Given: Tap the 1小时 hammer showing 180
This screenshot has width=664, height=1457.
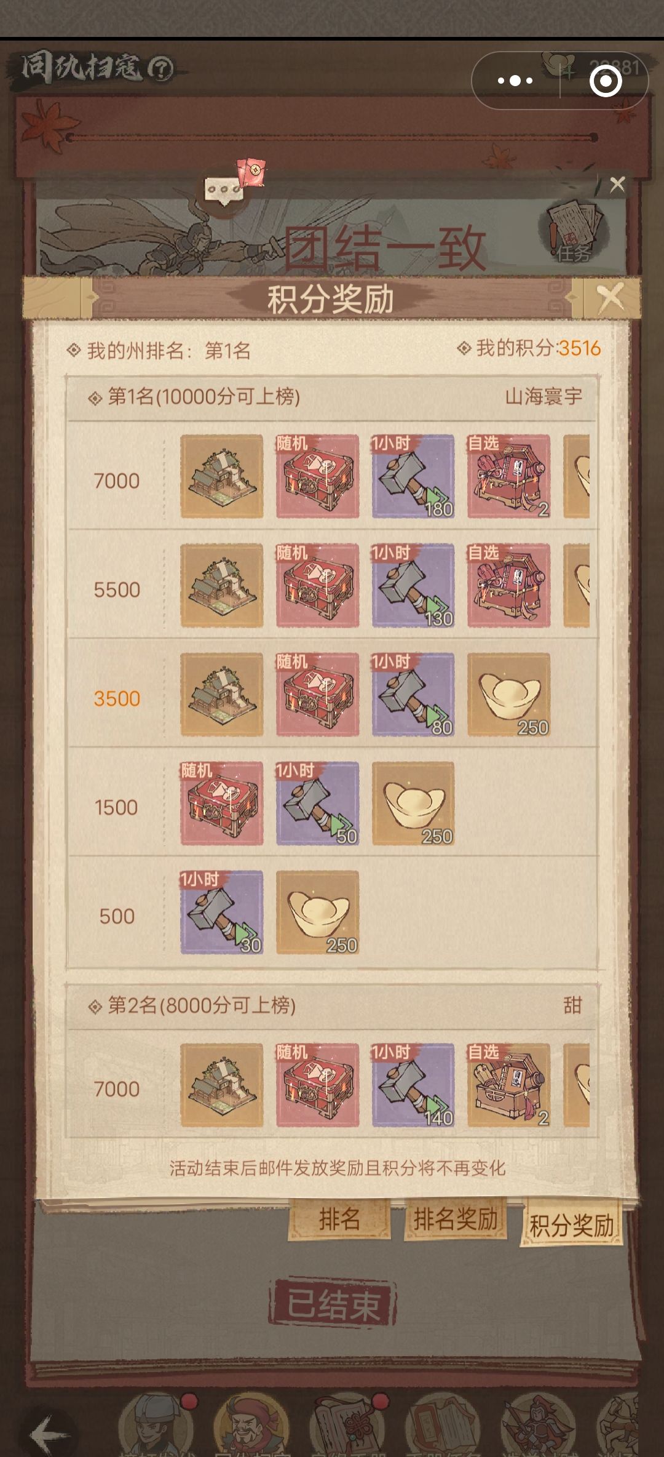Looking at the screenshot, I should (x=413, y=476).
